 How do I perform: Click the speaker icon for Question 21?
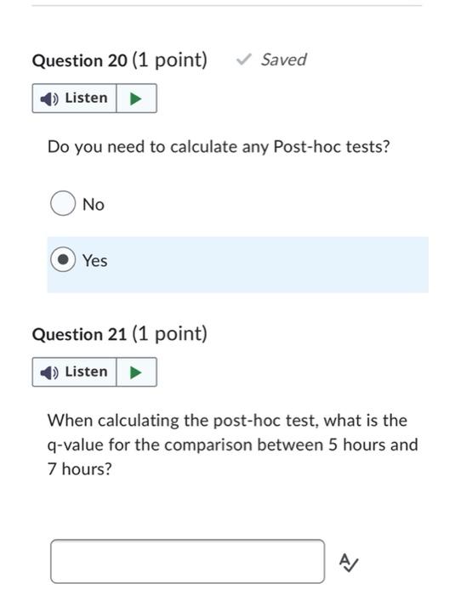[49, 372]
